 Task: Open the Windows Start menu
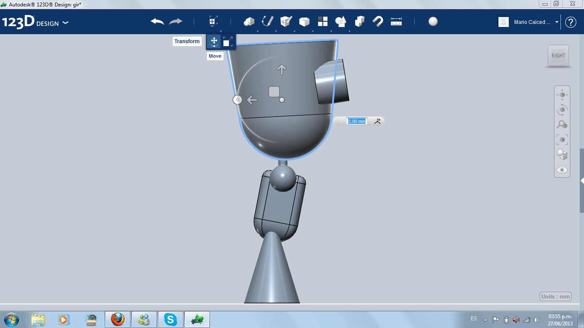(11, 319)
